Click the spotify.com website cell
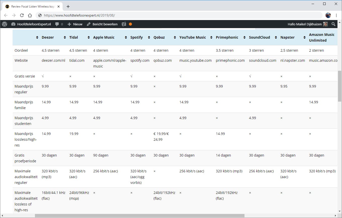Image resolution: width=342 pixels, height=218 pixels. click(140, 60)
